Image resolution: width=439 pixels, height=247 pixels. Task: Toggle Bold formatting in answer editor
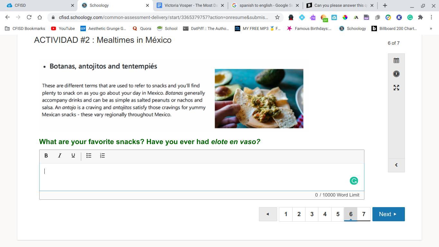point(46,156)
